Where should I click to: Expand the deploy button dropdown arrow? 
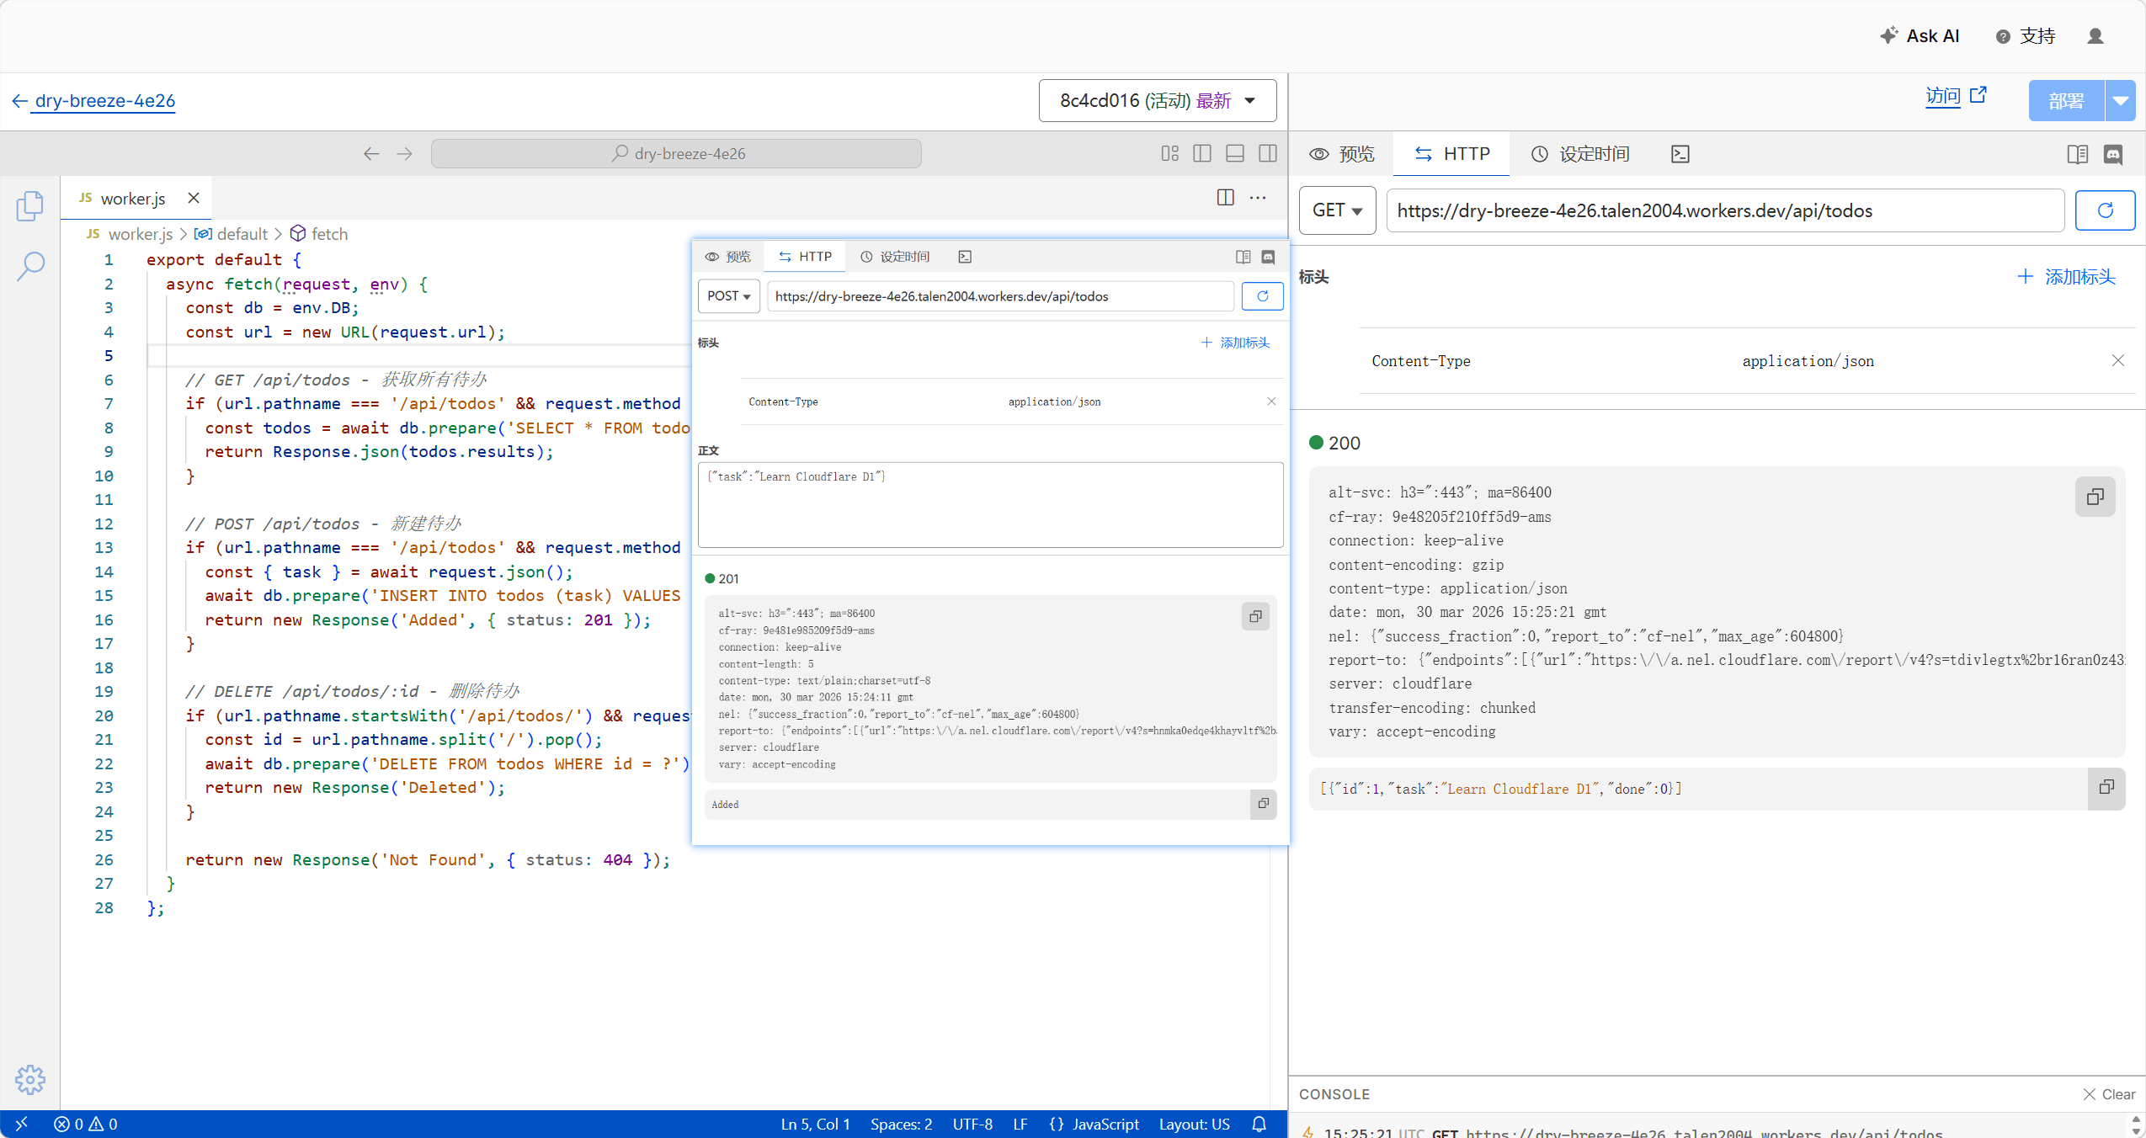click(2120, 101)
